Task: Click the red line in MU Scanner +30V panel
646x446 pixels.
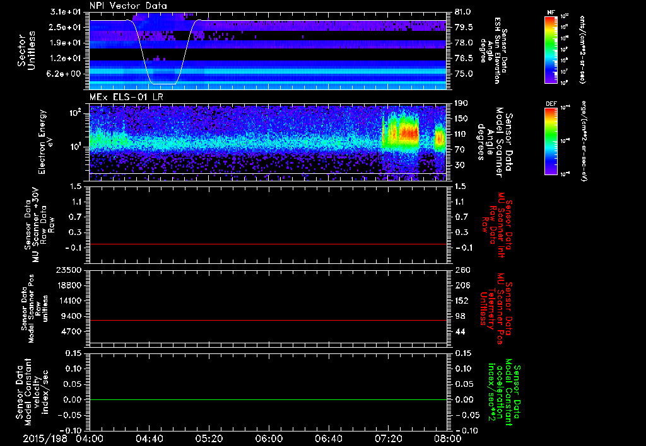Action: 268,244
